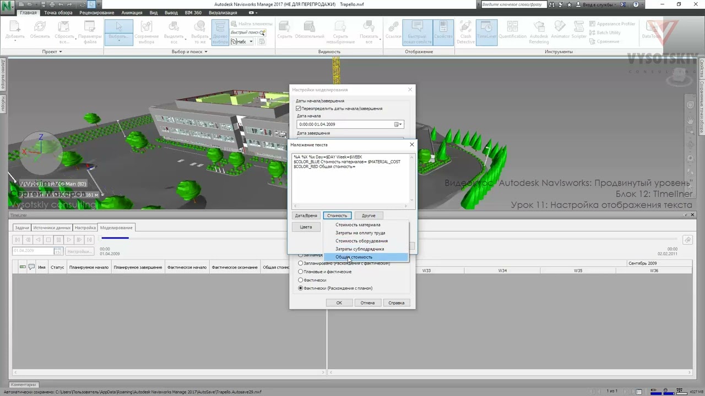Screen dimensions: 705x396
Task: Switch to TimeLiner Задачи tab
Action: coord(22,228)
